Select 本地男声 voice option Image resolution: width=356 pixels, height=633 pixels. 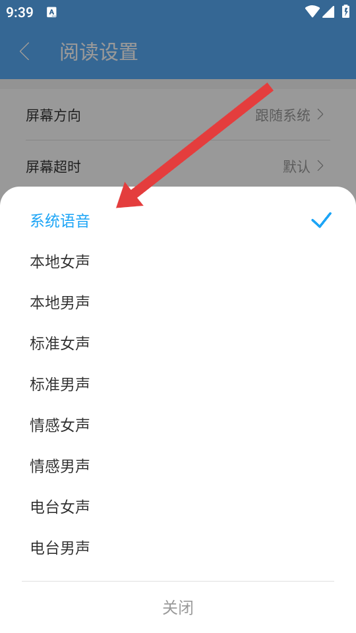coord(178,303)
